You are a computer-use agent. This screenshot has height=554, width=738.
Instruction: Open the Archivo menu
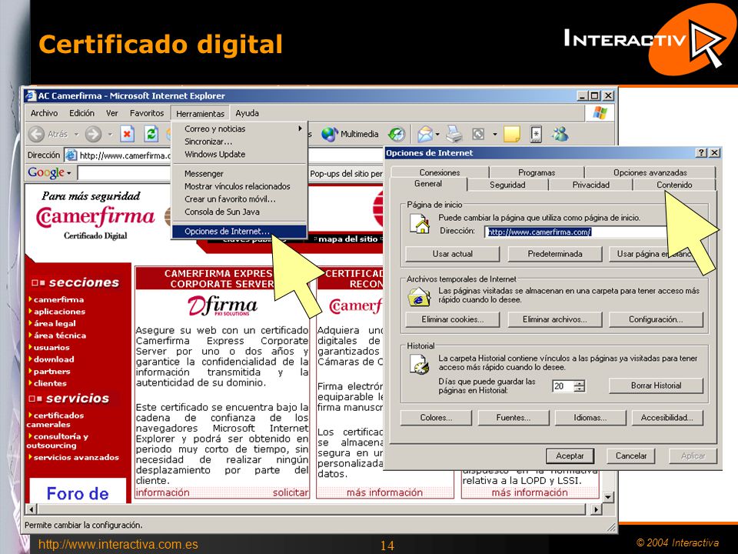point(44,113)
